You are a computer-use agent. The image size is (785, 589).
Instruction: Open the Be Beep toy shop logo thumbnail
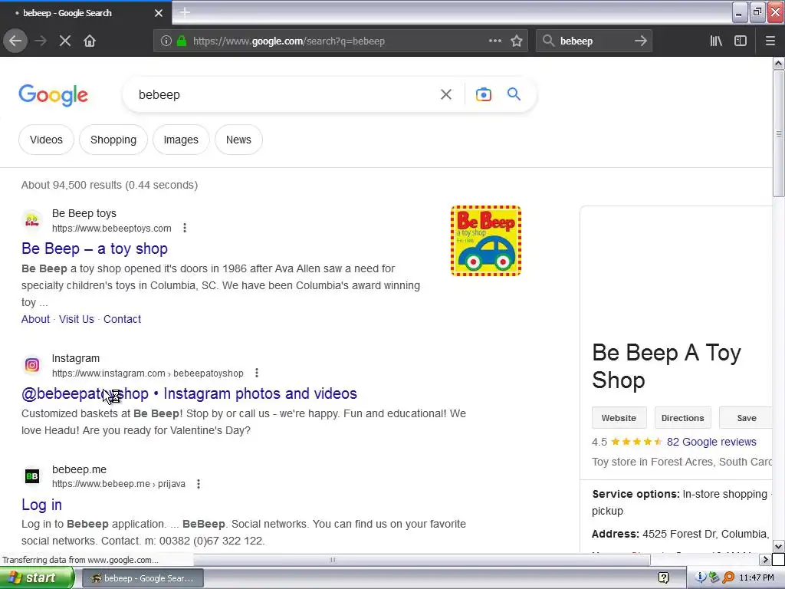click(485, 240)
